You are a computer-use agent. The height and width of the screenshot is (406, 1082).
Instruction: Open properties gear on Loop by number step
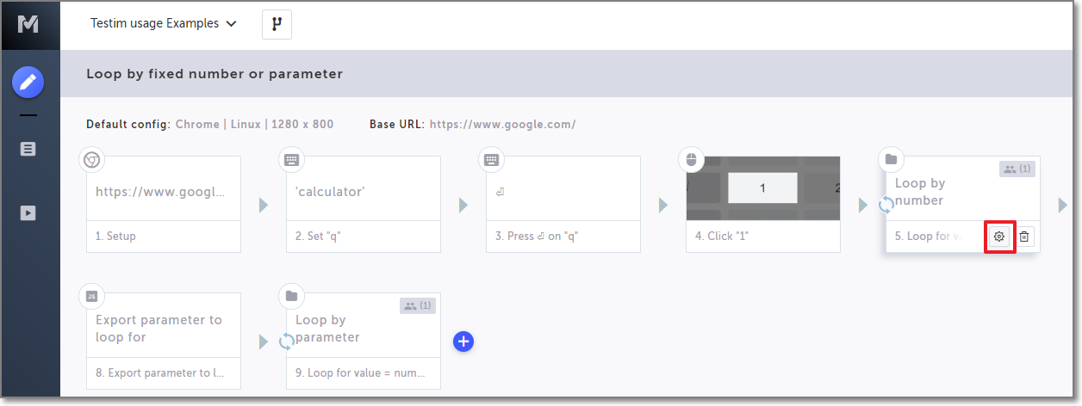[999, 237]
